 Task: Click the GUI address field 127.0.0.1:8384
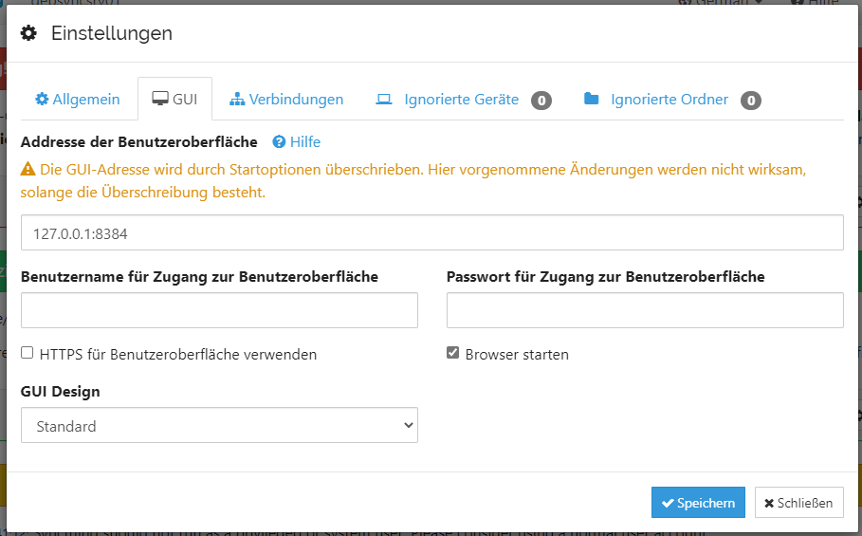point(432,232)
